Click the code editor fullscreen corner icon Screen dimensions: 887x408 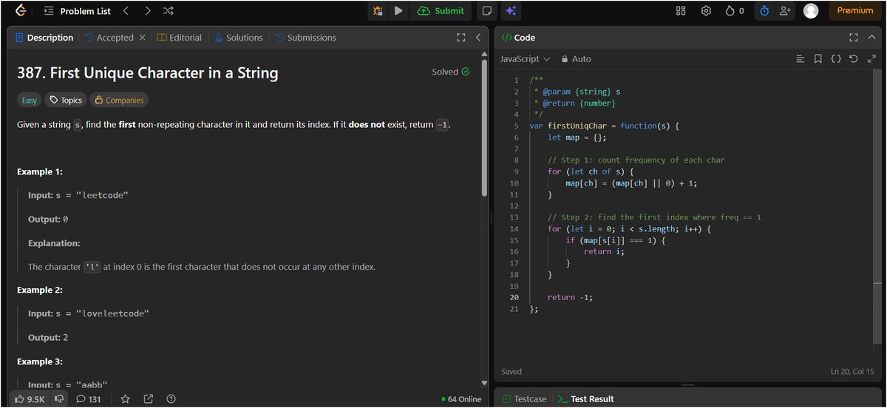click(x=871, y=58)
